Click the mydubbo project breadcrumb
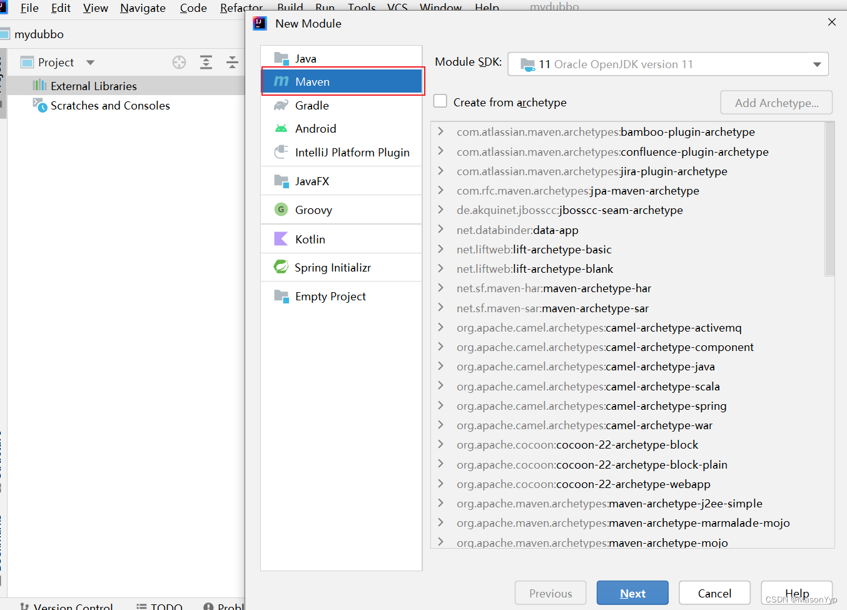This screenshot has width=847, height=610. 39,34
